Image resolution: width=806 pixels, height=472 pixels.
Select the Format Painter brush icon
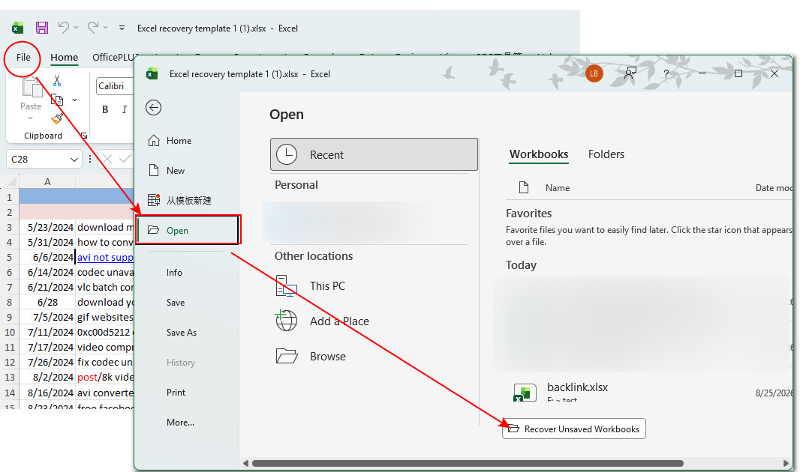57,118
